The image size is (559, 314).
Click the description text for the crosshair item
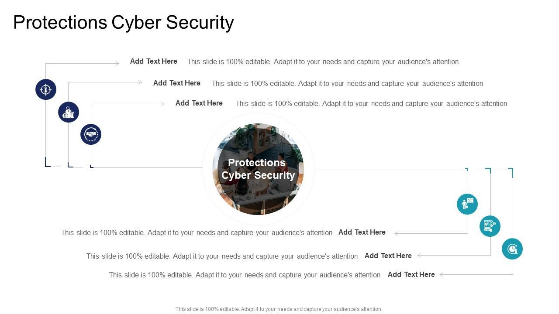pos(323,62)
